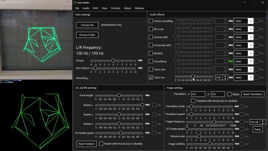Open the Controls menu

click(116, 8)
